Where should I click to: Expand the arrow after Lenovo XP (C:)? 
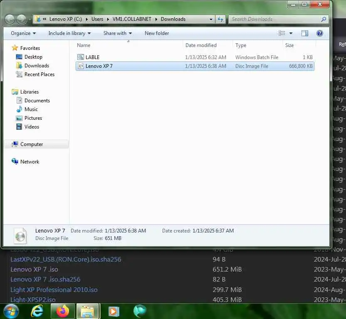tap(87, 19)
